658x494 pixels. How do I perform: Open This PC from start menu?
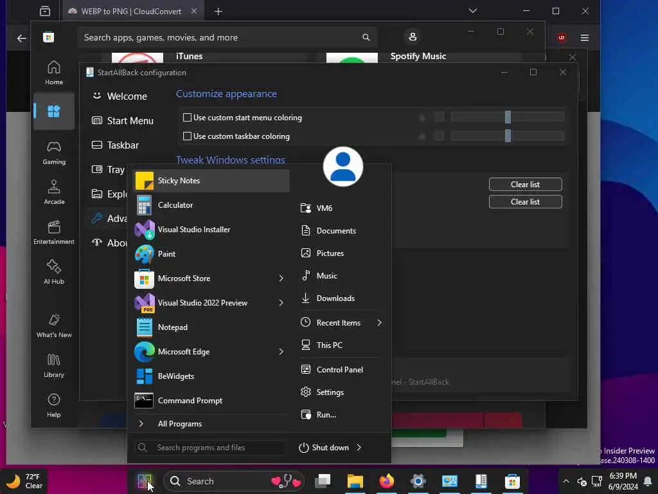(x=341, y=345)
